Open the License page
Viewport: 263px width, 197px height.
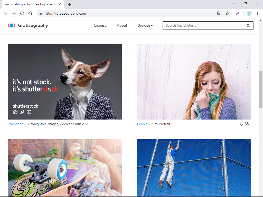[100, 25]
